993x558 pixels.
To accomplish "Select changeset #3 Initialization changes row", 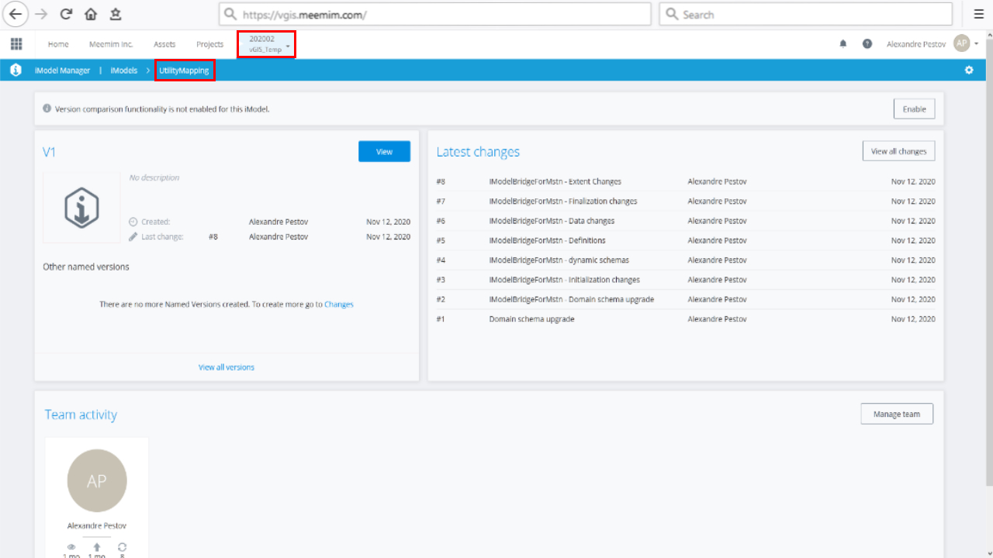I will [x=686, y=280].
